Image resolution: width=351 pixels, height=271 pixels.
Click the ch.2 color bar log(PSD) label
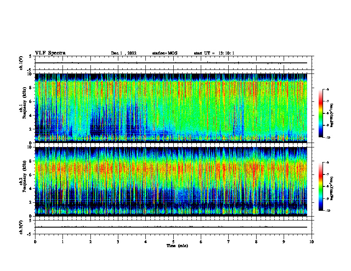coord(332,189)
